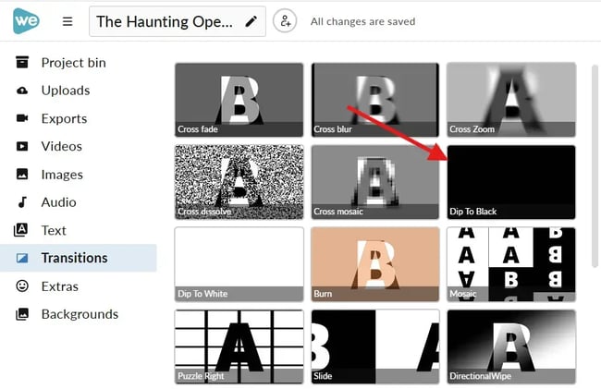Image resolution: width=601 pixels, height=389 pixels.
Task: Choose the Cross fade transition
Action: 239,99
